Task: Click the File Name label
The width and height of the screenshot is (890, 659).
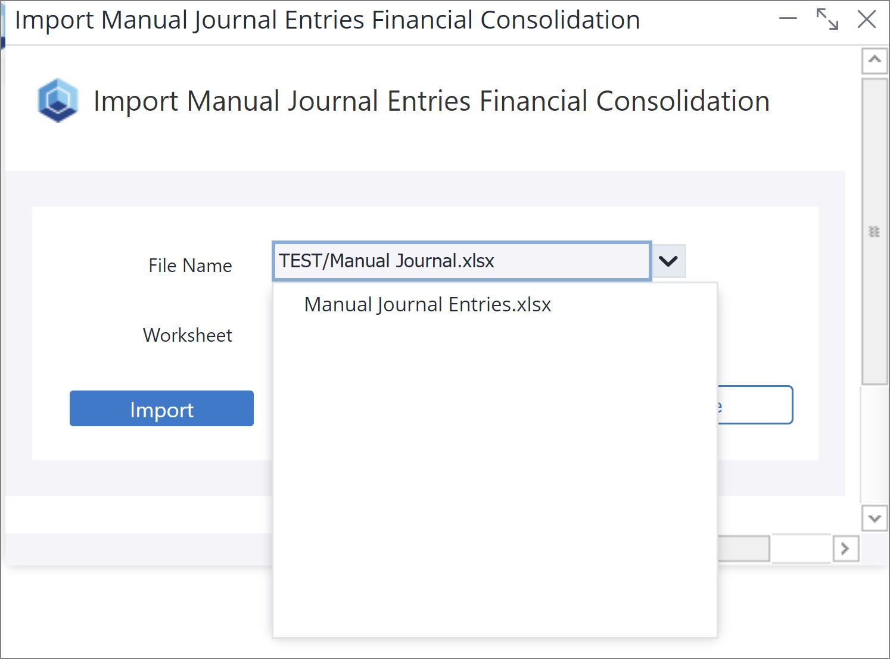Action: coord(190,266)
